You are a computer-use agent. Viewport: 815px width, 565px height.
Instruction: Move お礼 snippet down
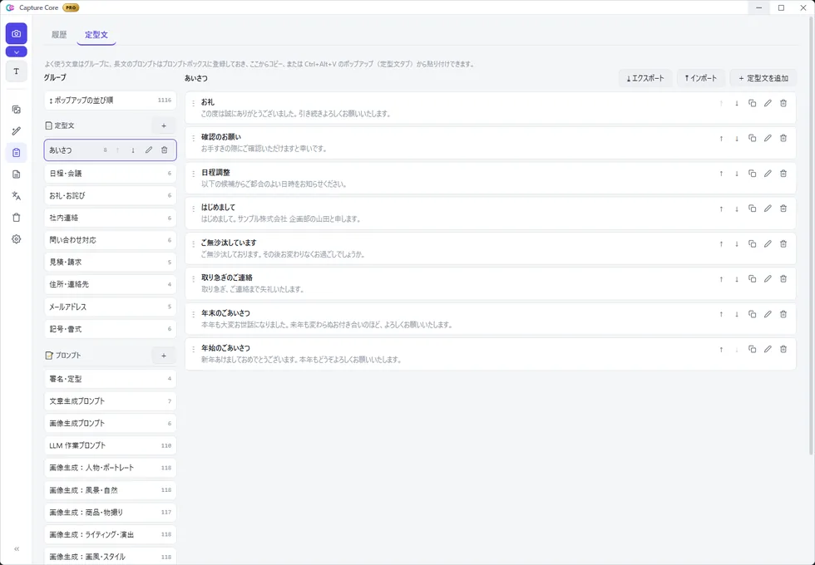point(737,103)
